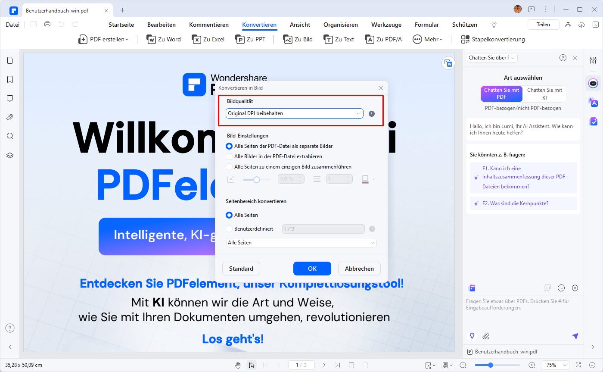Open chat history clock icon

[x=561, y=288]
